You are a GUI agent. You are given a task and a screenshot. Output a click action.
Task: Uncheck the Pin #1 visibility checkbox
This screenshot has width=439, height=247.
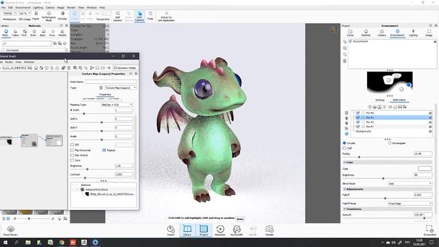358,126
